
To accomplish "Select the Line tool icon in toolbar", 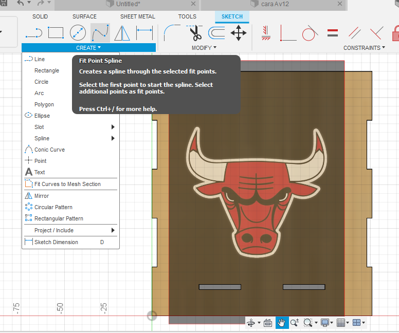I will click(x=34, y=33).
